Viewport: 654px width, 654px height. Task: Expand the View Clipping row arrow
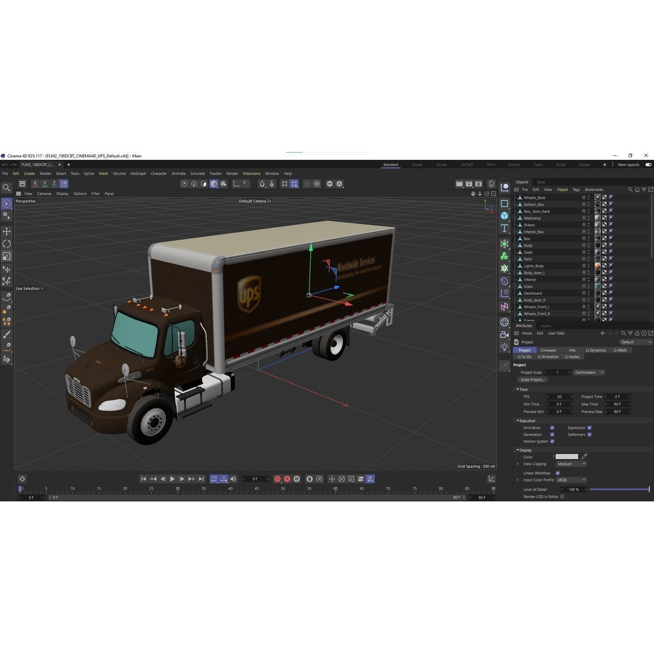(x=518, y=464)
